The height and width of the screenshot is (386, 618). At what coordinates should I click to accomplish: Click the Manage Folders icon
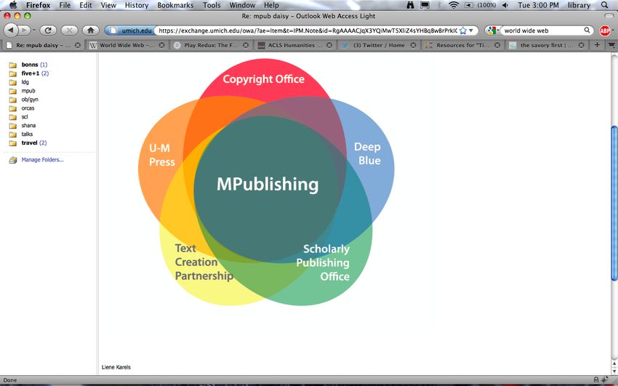pyautogui.click(x=13, y=160)
